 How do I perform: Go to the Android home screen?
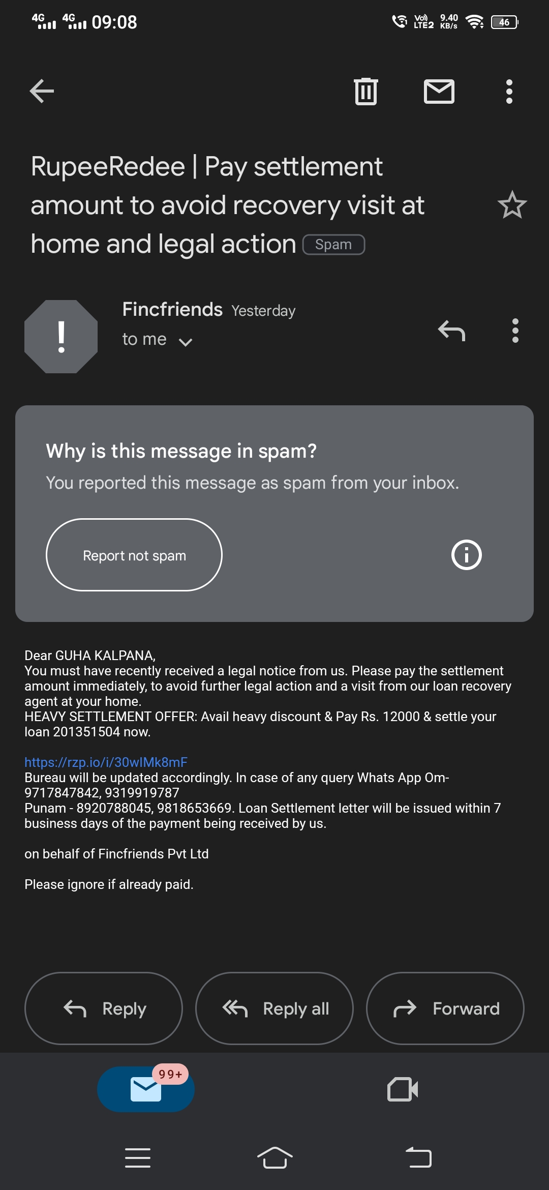[274, 1157]
